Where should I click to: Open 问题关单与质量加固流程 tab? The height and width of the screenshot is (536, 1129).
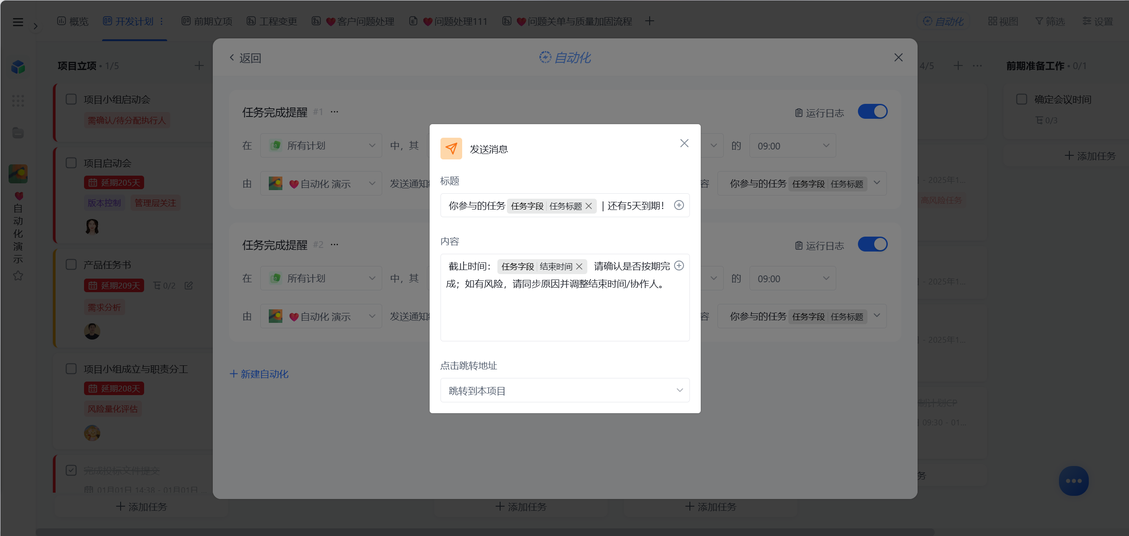point(567,21)
